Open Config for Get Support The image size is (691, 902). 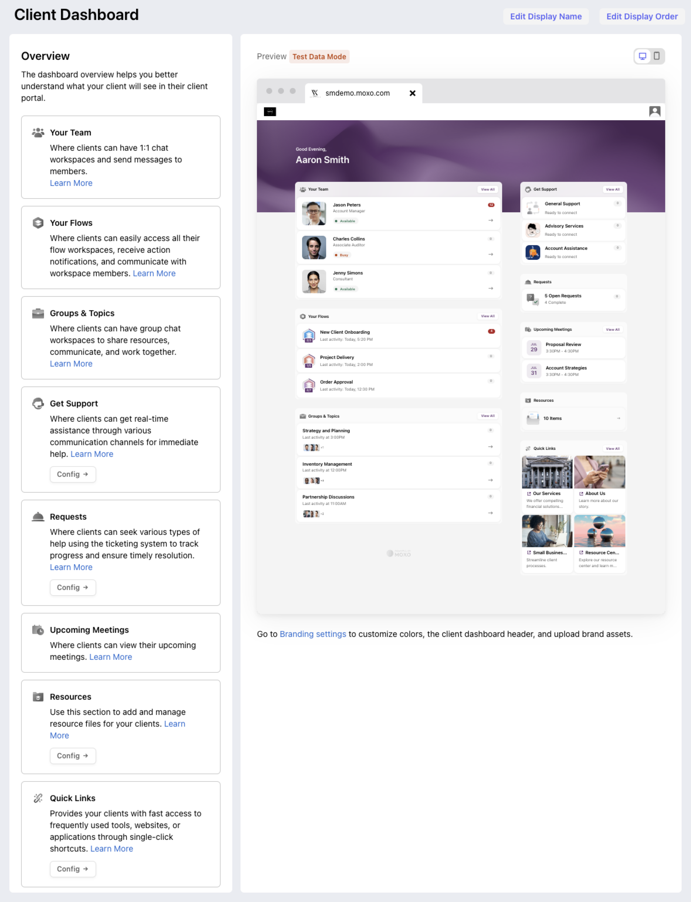(73, 474)
